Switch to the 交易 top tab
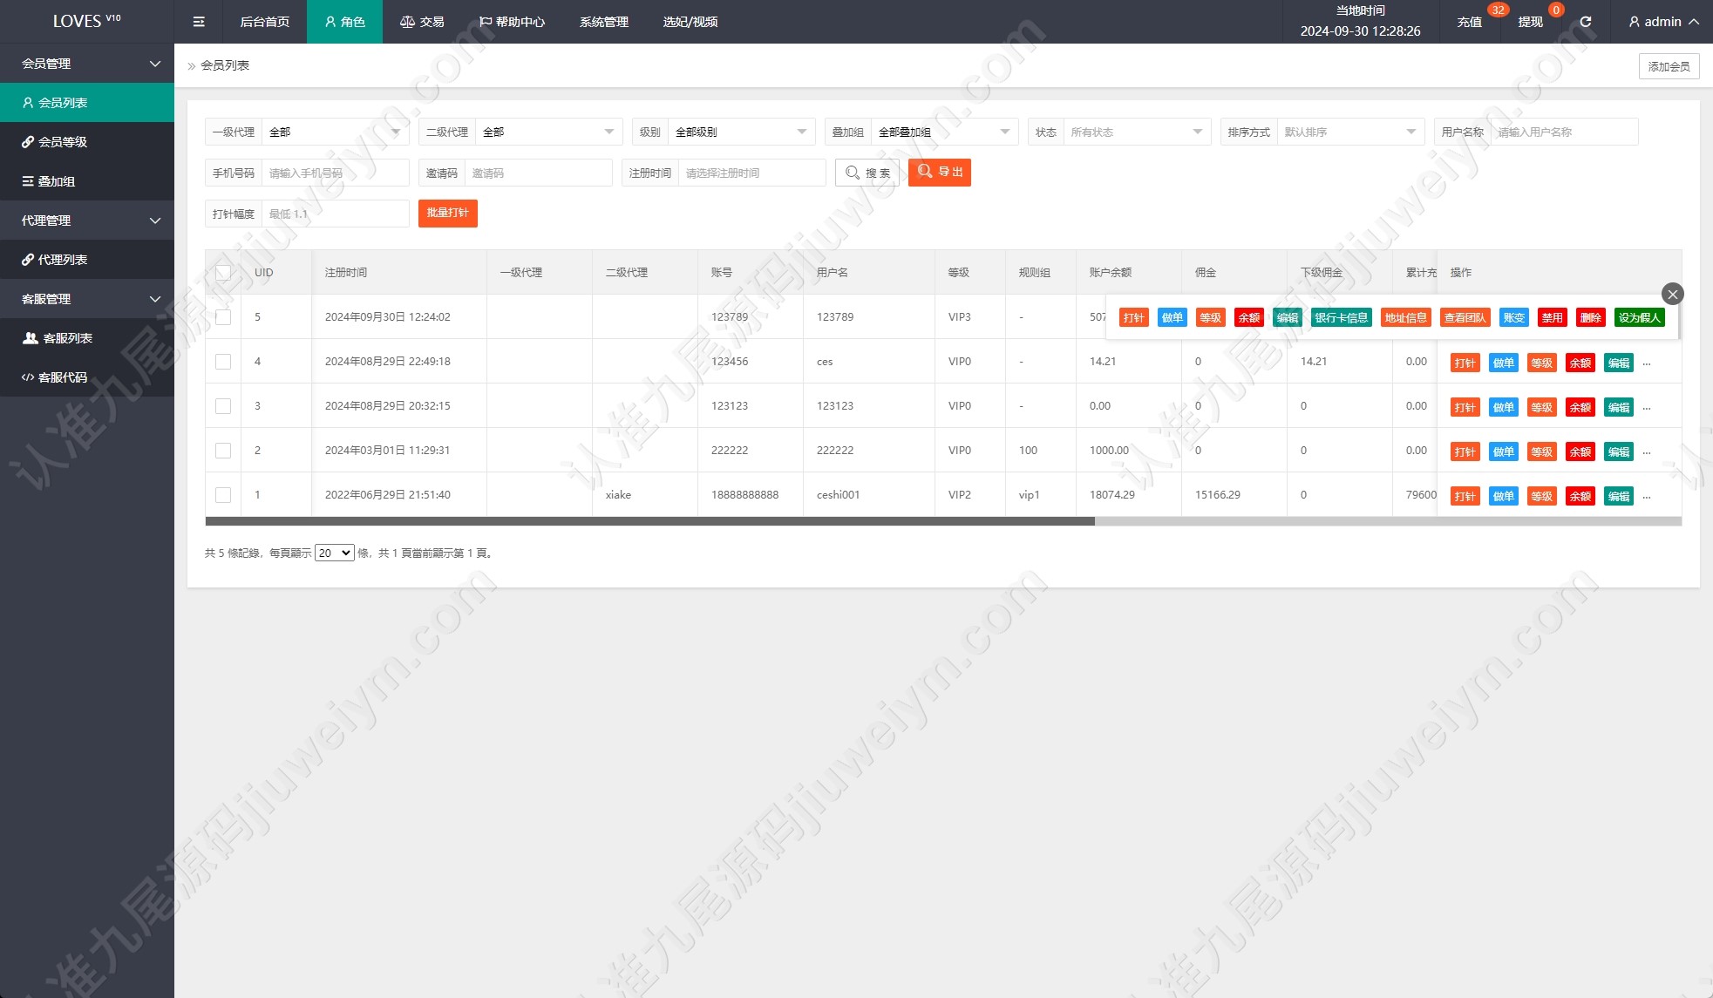 (422, 22)
